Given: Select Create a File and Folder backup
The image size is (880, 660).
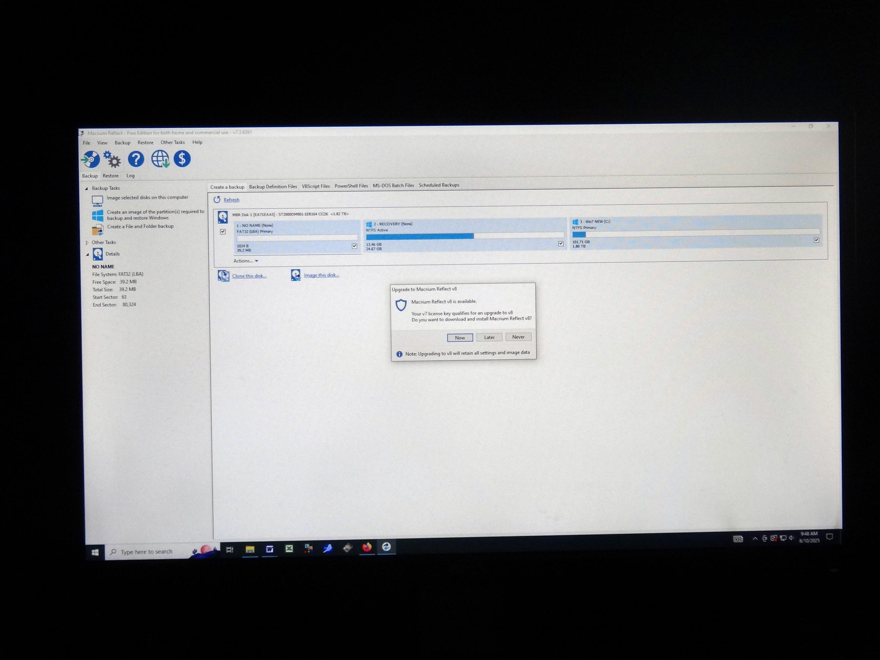Looking at the screenshot, I should 141,226.
